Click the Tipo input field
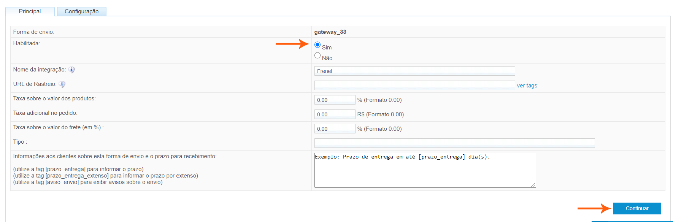 click(454, 143)
